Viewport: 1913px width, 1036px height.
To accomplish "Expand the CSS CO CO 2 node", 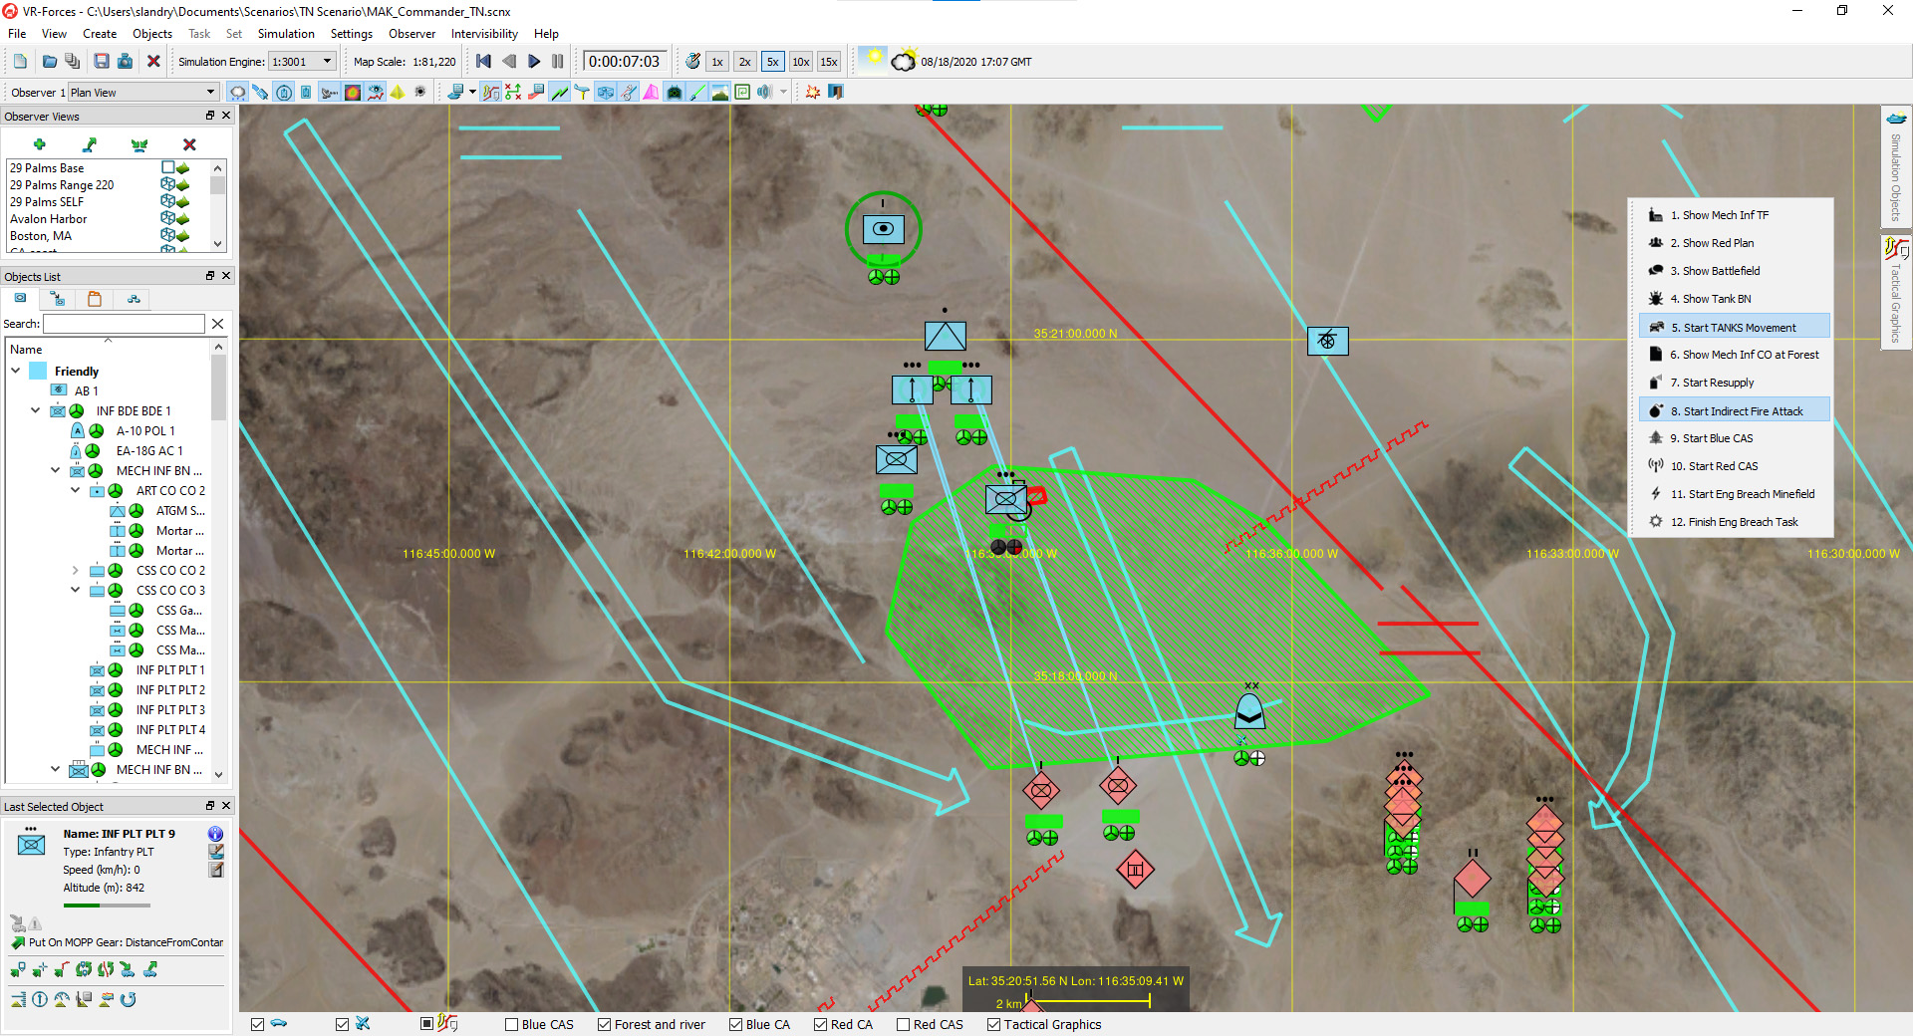I will [76, 570].
